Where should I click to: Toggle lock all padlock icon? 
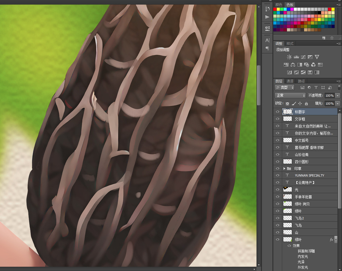coord(306,104)
